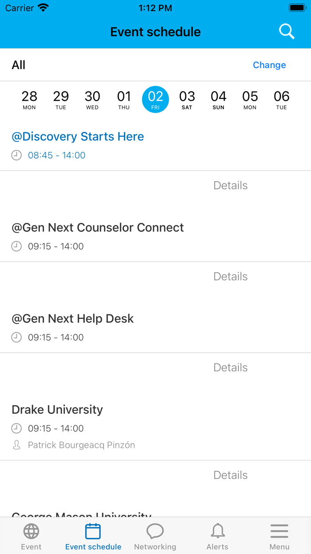Open Alerts via the bell icon
The height and width of the screenshot is (554, 311).
point(217,531)
